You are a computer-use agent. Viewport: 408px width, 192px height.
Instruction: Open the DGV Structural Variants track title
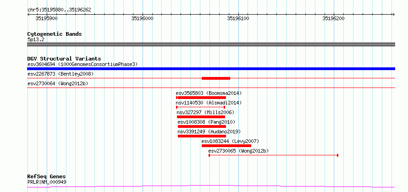pyautogui.click(x=64, y=59)
